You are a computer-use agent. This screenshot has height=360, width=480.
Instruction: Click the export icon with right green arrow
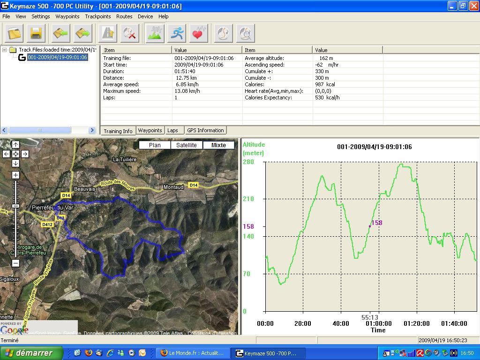82,33
